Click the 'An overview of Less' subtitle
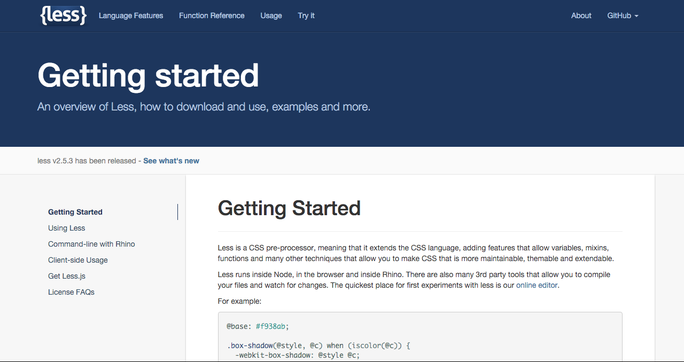Screen dimensions: 684x362 (x=204, y=107)
